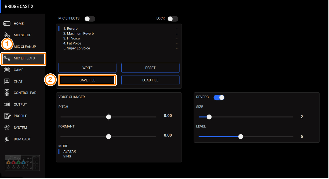
Task: Open options menu for Hi Voice preset
Action: [177, 39]
